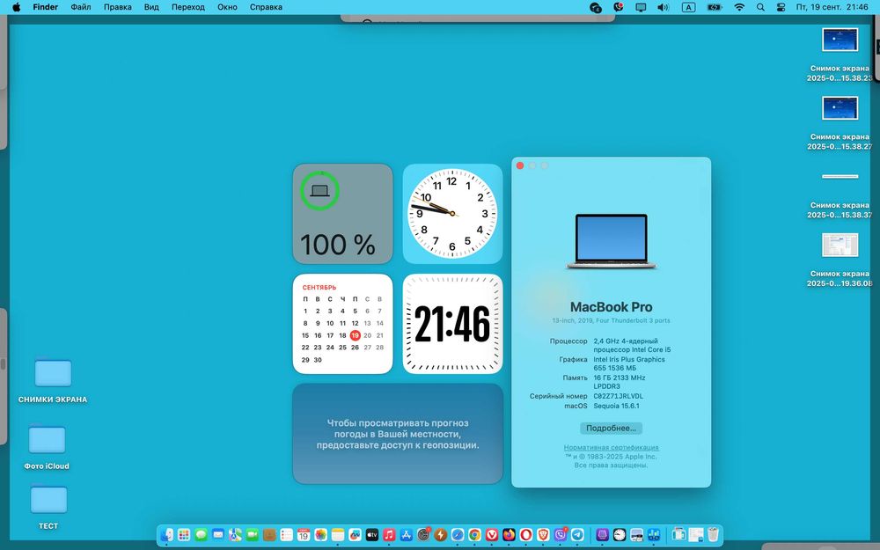The height and width of the screenshot is (550, 880).
Task: Launch Vivaldi browser from the dock
Action: point(492,535)
